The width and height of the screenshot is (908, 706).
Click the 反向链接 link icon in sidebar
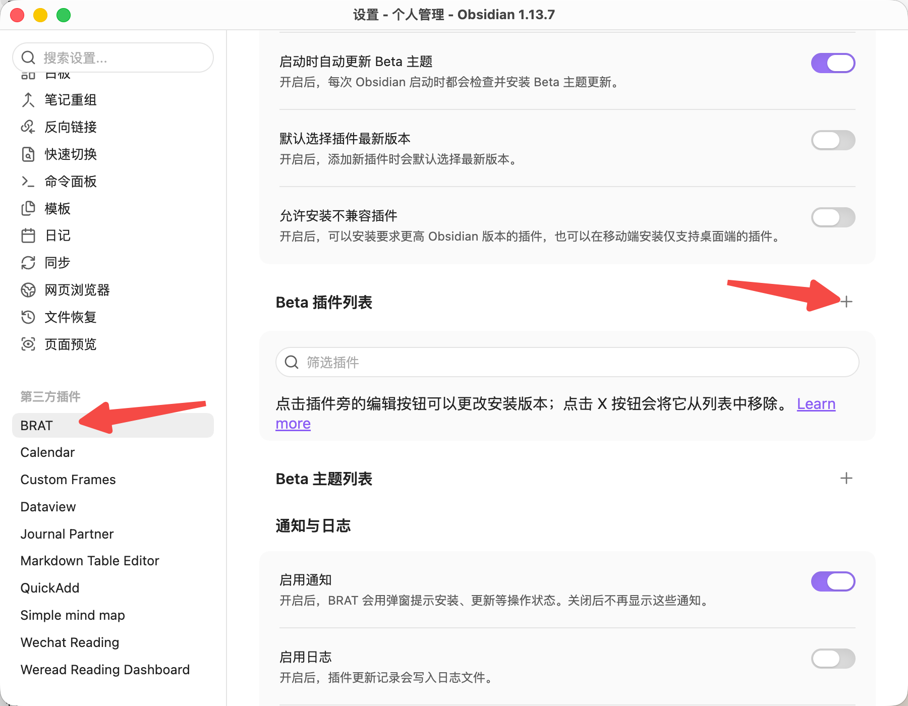tap(28, 127)
